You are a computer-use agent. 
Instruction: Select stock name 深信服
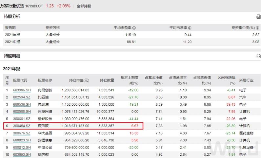[43, 126]
